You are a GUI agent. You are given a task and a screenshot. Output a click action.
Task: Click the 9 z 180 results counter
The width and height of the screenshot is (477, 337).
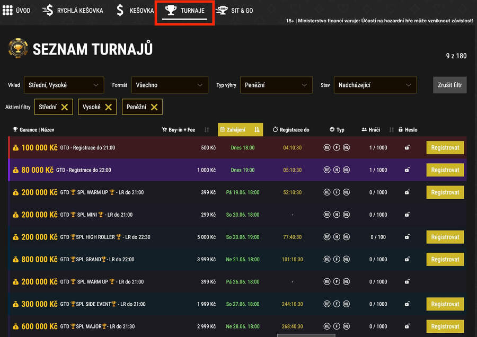456,56
